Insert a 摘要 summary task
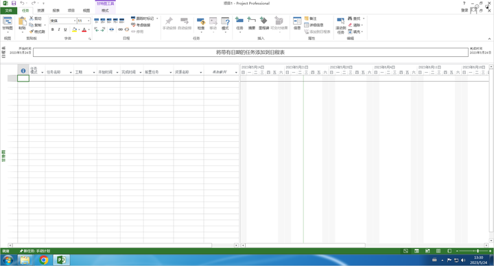494x266 pixels. pyautogui.click(x=251, y=24)
